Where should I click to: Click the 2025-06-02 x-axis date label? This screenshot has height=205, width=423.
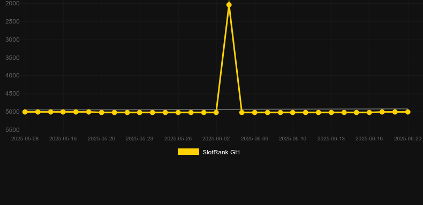[x=216, y=139]
